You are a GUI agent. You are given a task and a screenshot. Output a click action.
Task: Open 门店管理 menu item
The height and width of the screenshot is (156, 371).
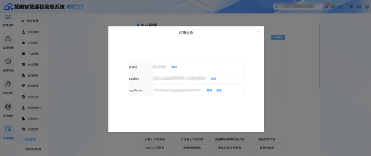[x=33, y=54]
